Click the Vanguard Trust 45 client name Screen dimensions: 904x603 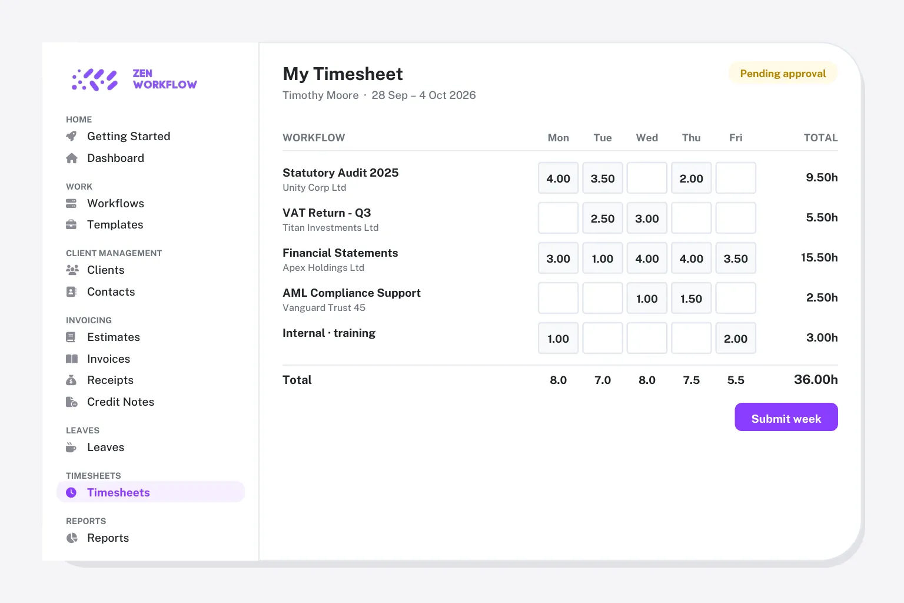coord(324,307)
